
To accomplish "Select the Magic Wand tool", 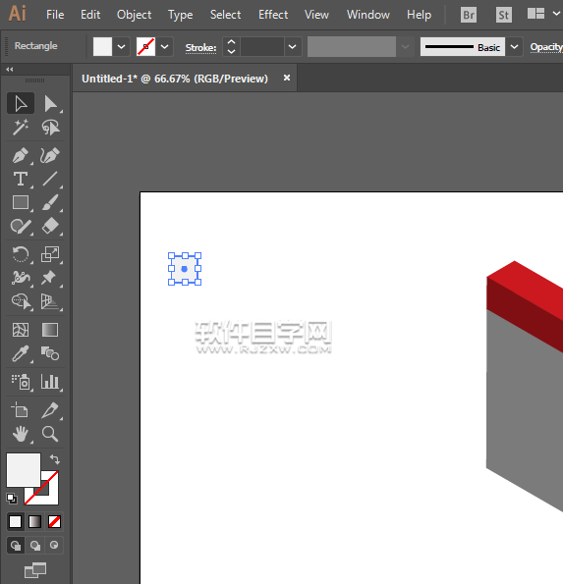I will (21, 128).
